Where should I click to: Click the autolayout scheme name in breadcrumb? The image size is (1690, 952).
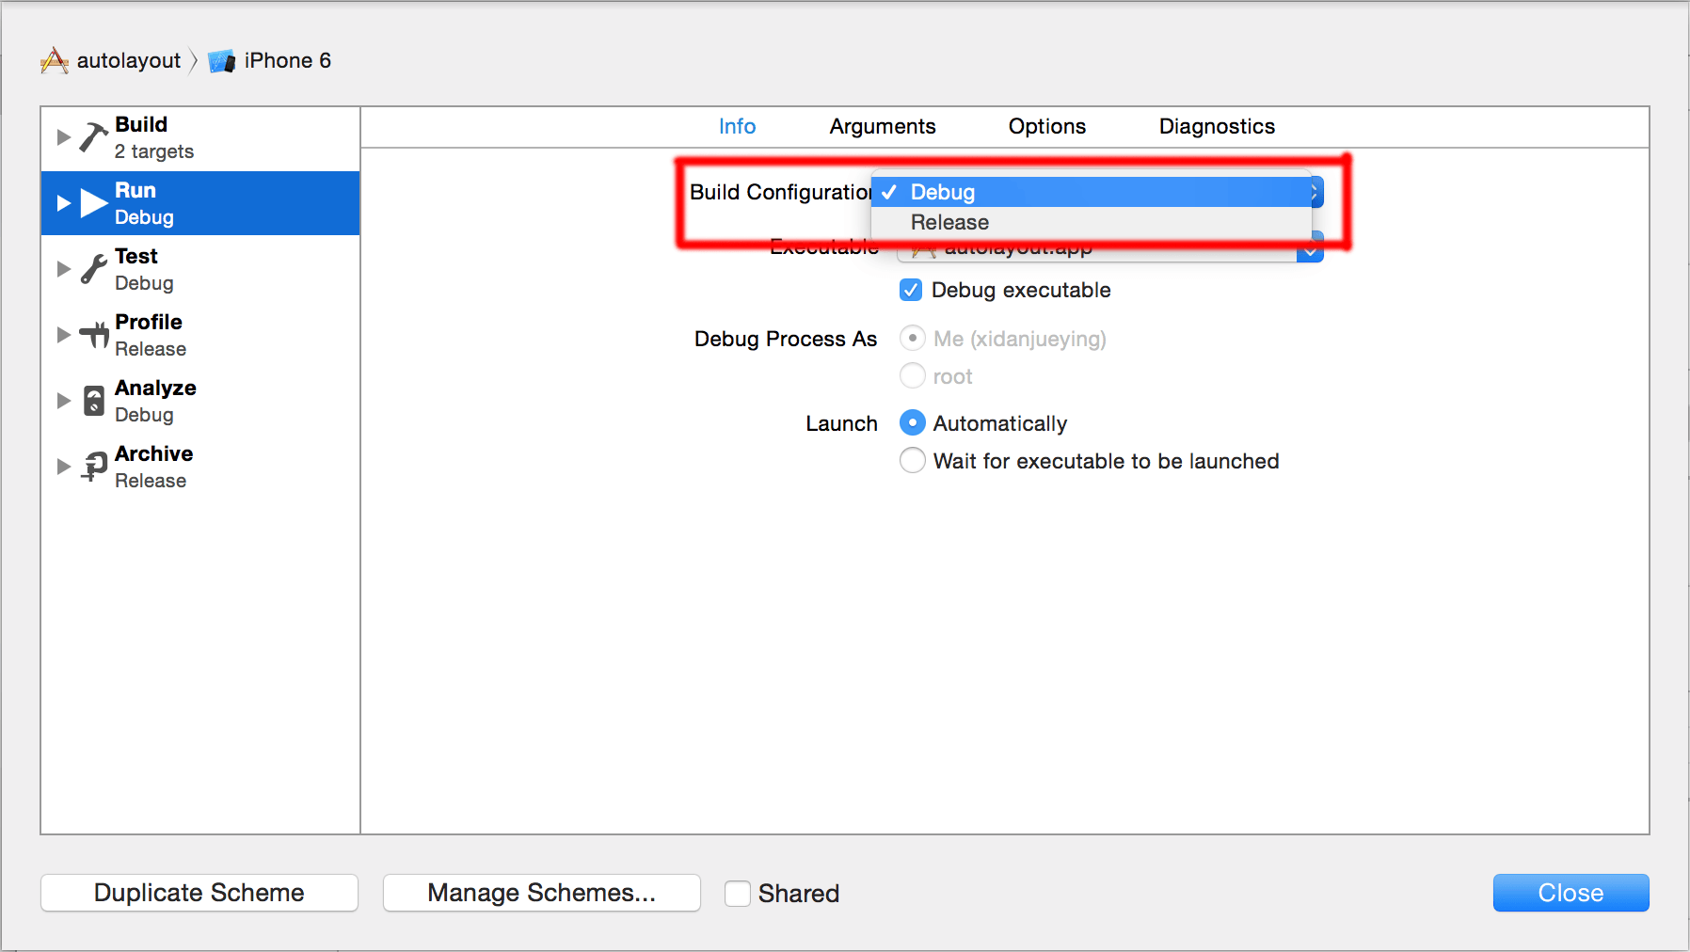click(x=129, y=61)
